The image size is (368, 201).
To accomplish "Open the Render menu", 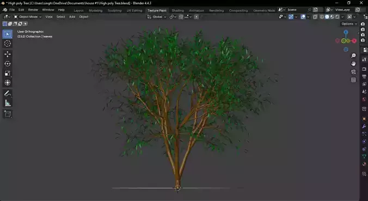I will click(33, 10).
